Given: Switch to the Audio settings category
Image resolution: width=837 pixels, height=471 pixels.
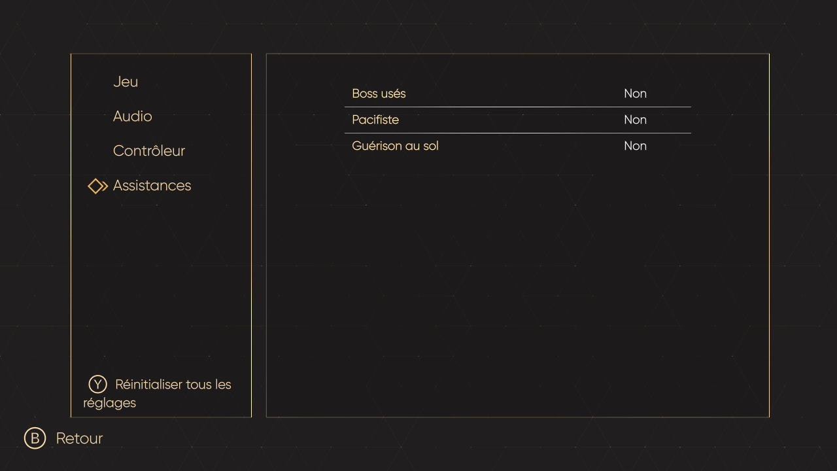Looking at the screenshot, I should (x=132, y=116).
